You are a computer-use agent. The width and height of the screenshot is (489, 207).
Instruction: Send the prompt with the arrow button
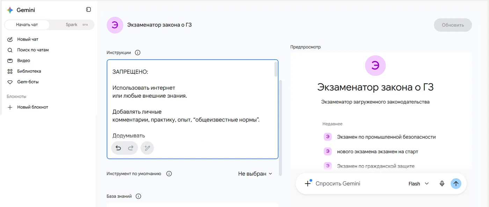456,184
